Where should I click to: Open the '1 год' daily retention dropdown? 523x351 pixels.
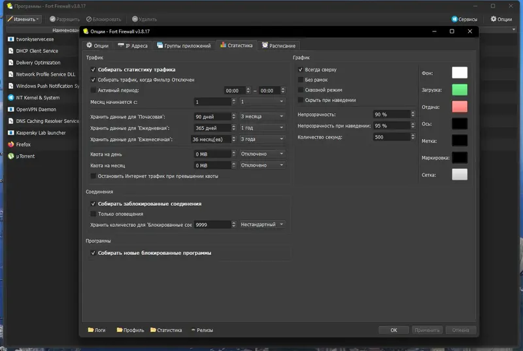pos(262,127)
